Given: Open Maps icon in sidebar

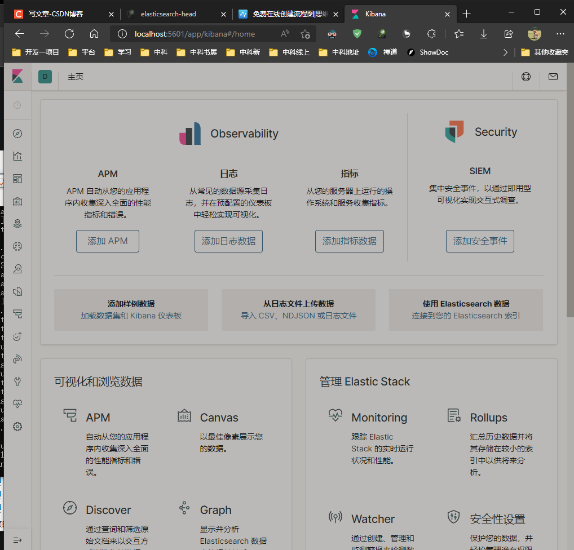Looking at the screenshot, I should tap(17, 224).
